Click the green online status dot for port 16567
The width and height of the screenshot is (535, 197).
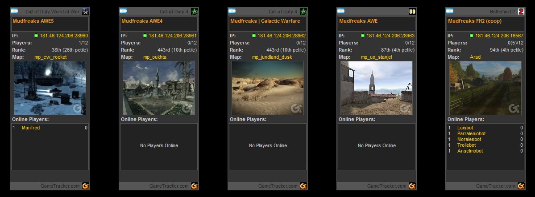coord(472,36)
